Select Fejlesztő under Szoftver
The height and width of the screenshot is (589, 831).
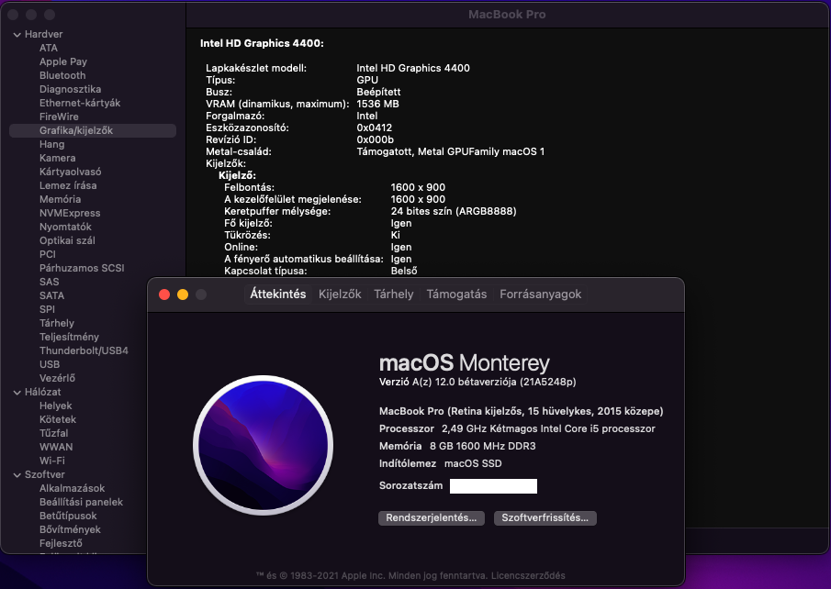(61, 543)
